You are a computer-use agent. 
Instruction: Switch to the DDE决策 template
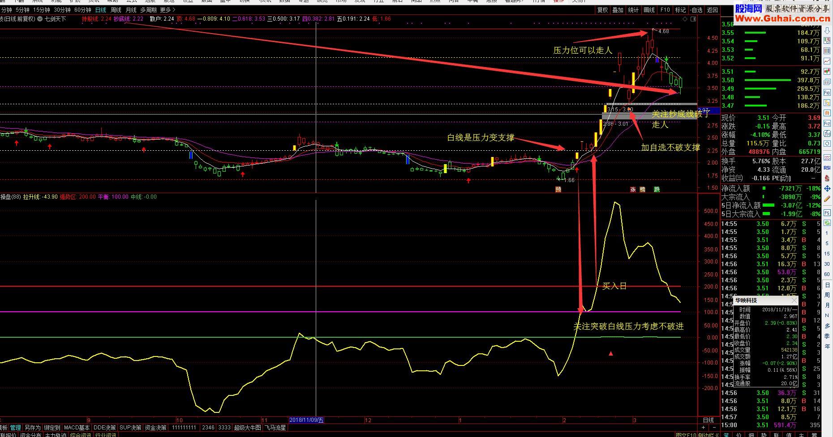(x=104, y=428)
